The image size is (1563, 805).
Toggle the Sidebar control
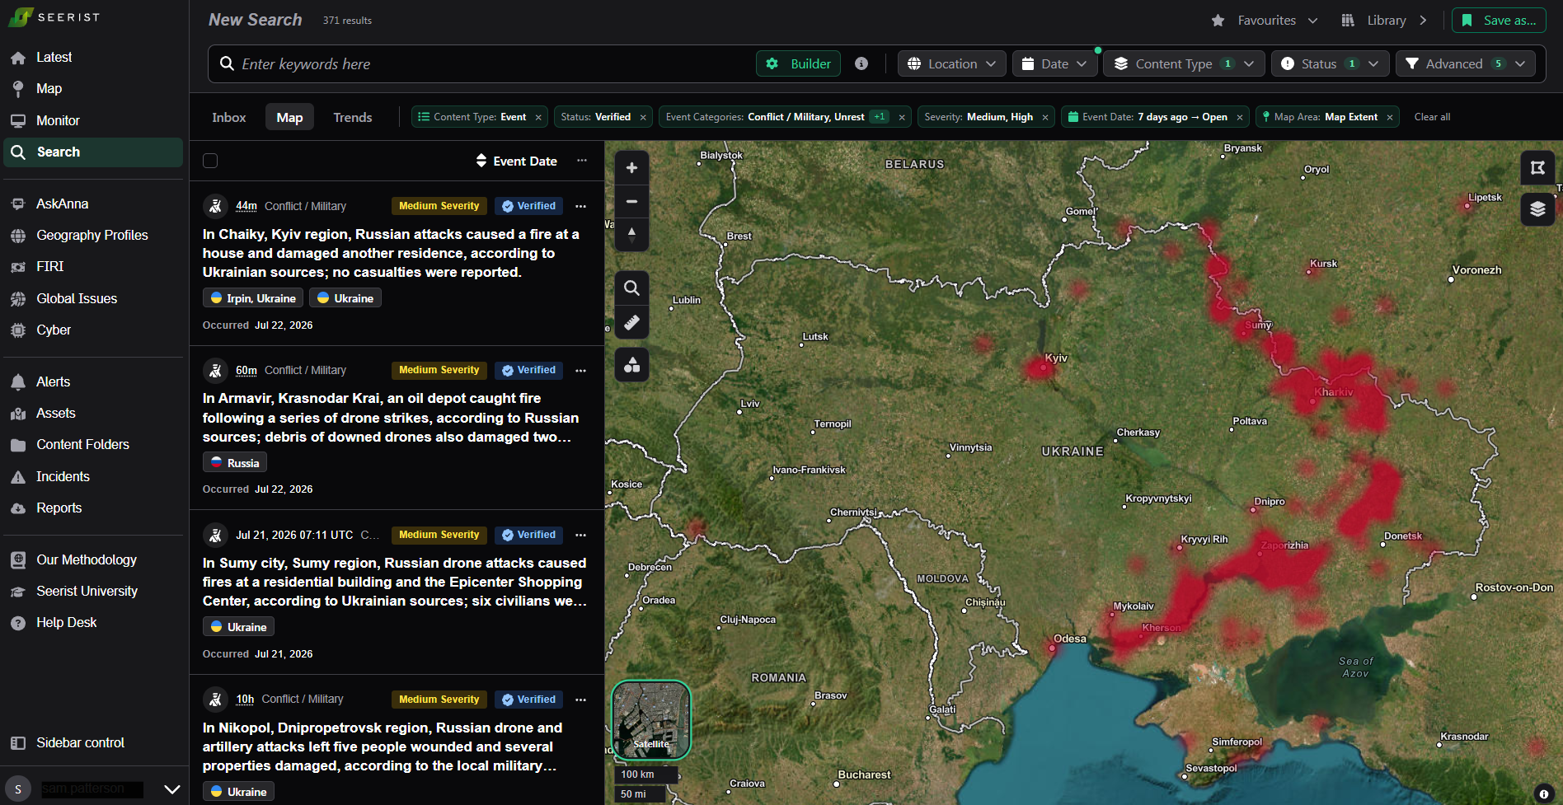pos(80,742)
